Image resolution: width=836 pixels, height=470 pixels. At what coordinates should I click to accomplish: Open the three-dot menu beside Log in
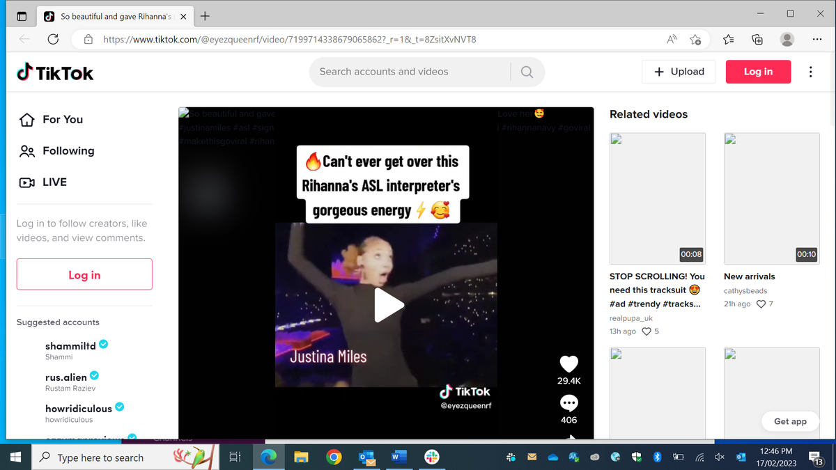810,72
